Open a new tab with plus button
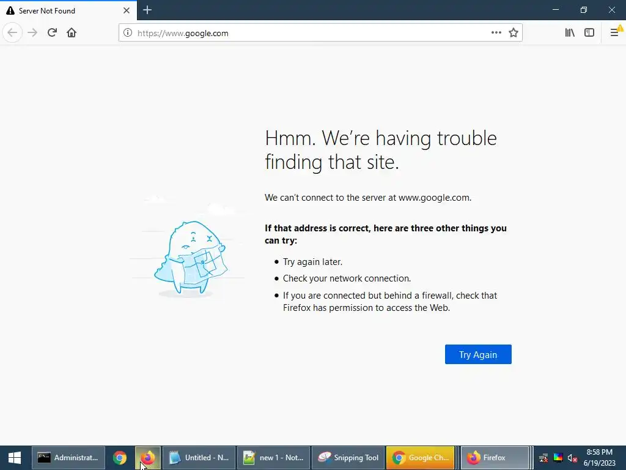Image resolution: width=626 pixels, height=470 pixels. 147,10
